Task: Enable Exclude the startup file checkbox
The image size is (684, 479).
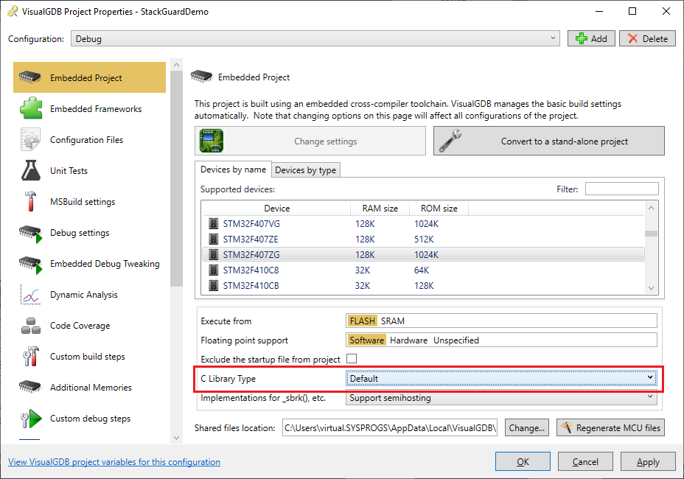Action: (352, 359)
